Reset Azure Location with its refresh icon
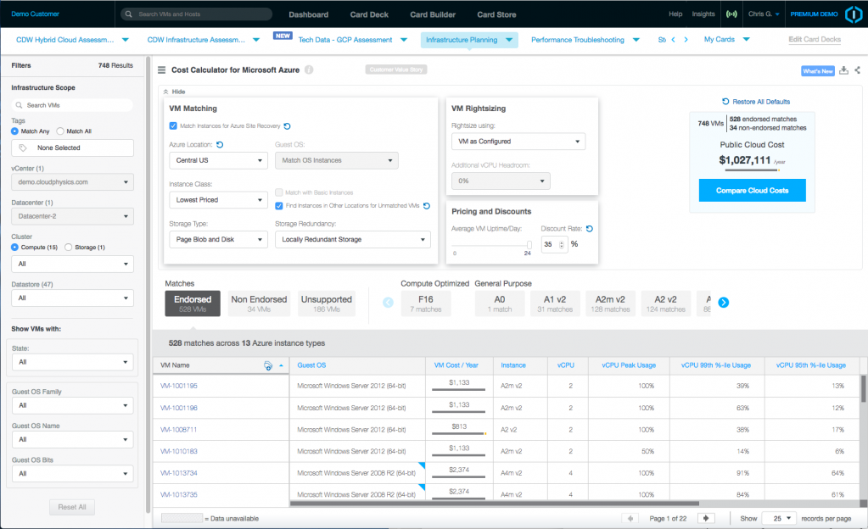 [221, 145]
